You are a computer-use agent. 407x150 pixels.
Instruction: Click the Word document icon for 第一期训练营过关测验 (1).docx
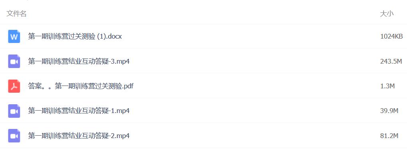14,37
